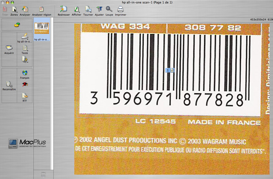
Task: Click the yellow minimize window button
Action: coord(7,2)
